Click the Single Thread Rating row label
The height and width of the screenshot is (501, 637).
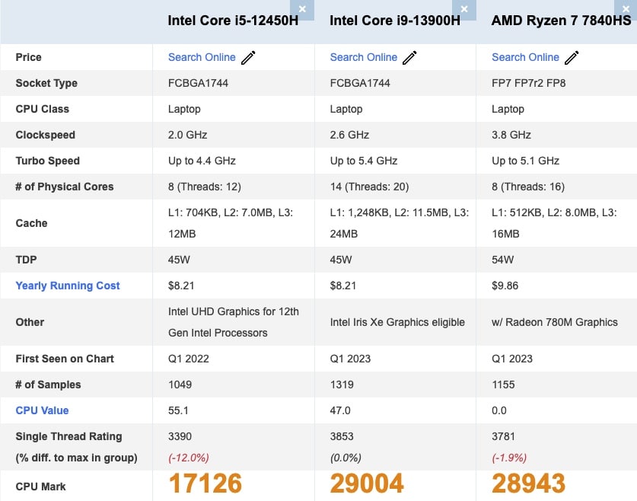(68, 436)
